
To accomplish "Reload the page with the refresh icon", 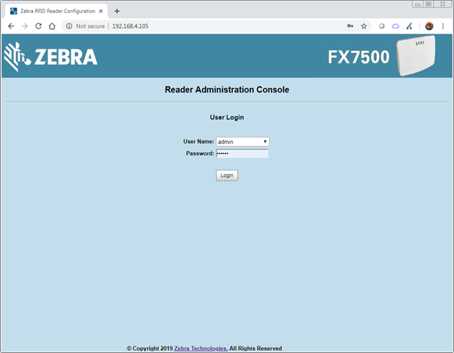I will 39,26.
